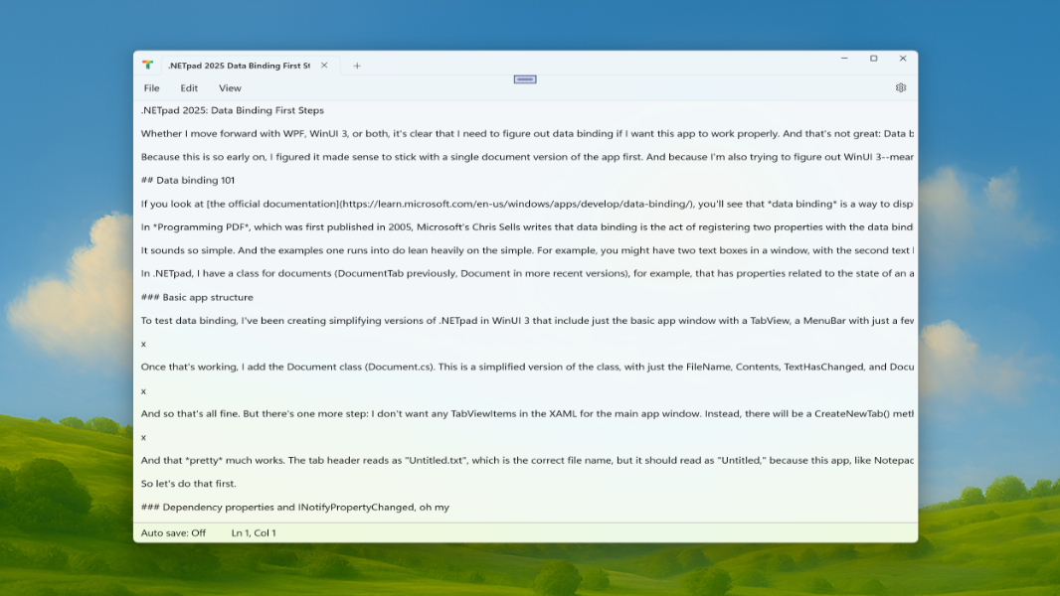The height and width of the screenshot is (596, 1060).
Task: Open a new tab with the plus icon
Action: click(x=356, y=65)
